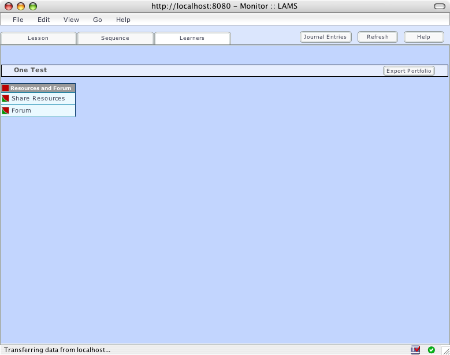Open the Go menu
450x355 pixels.
coord(98,20)
